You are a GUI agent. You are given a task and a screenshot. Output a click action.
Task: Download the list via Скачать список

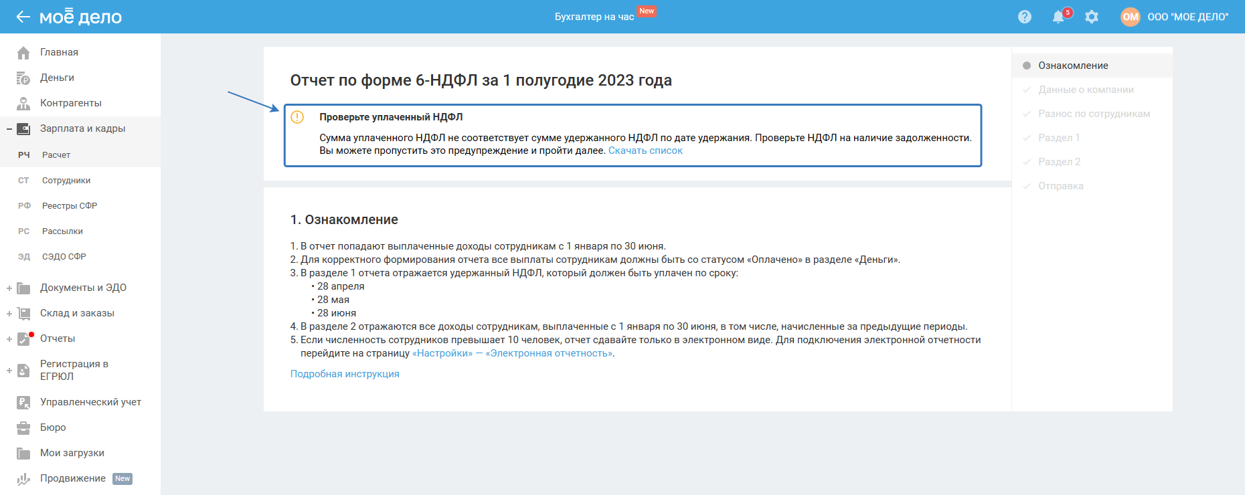pos(645,151)
